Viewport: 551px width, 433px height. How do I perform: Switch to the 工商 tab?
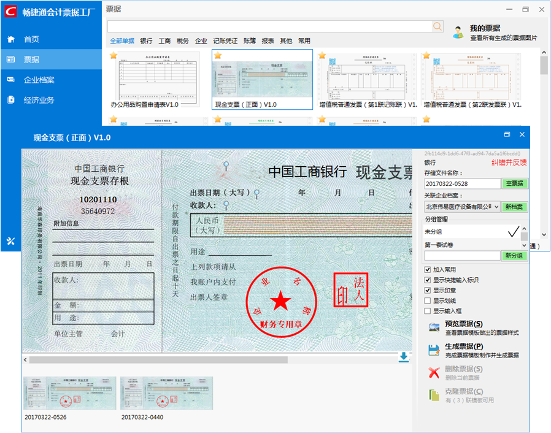point(164,40)
